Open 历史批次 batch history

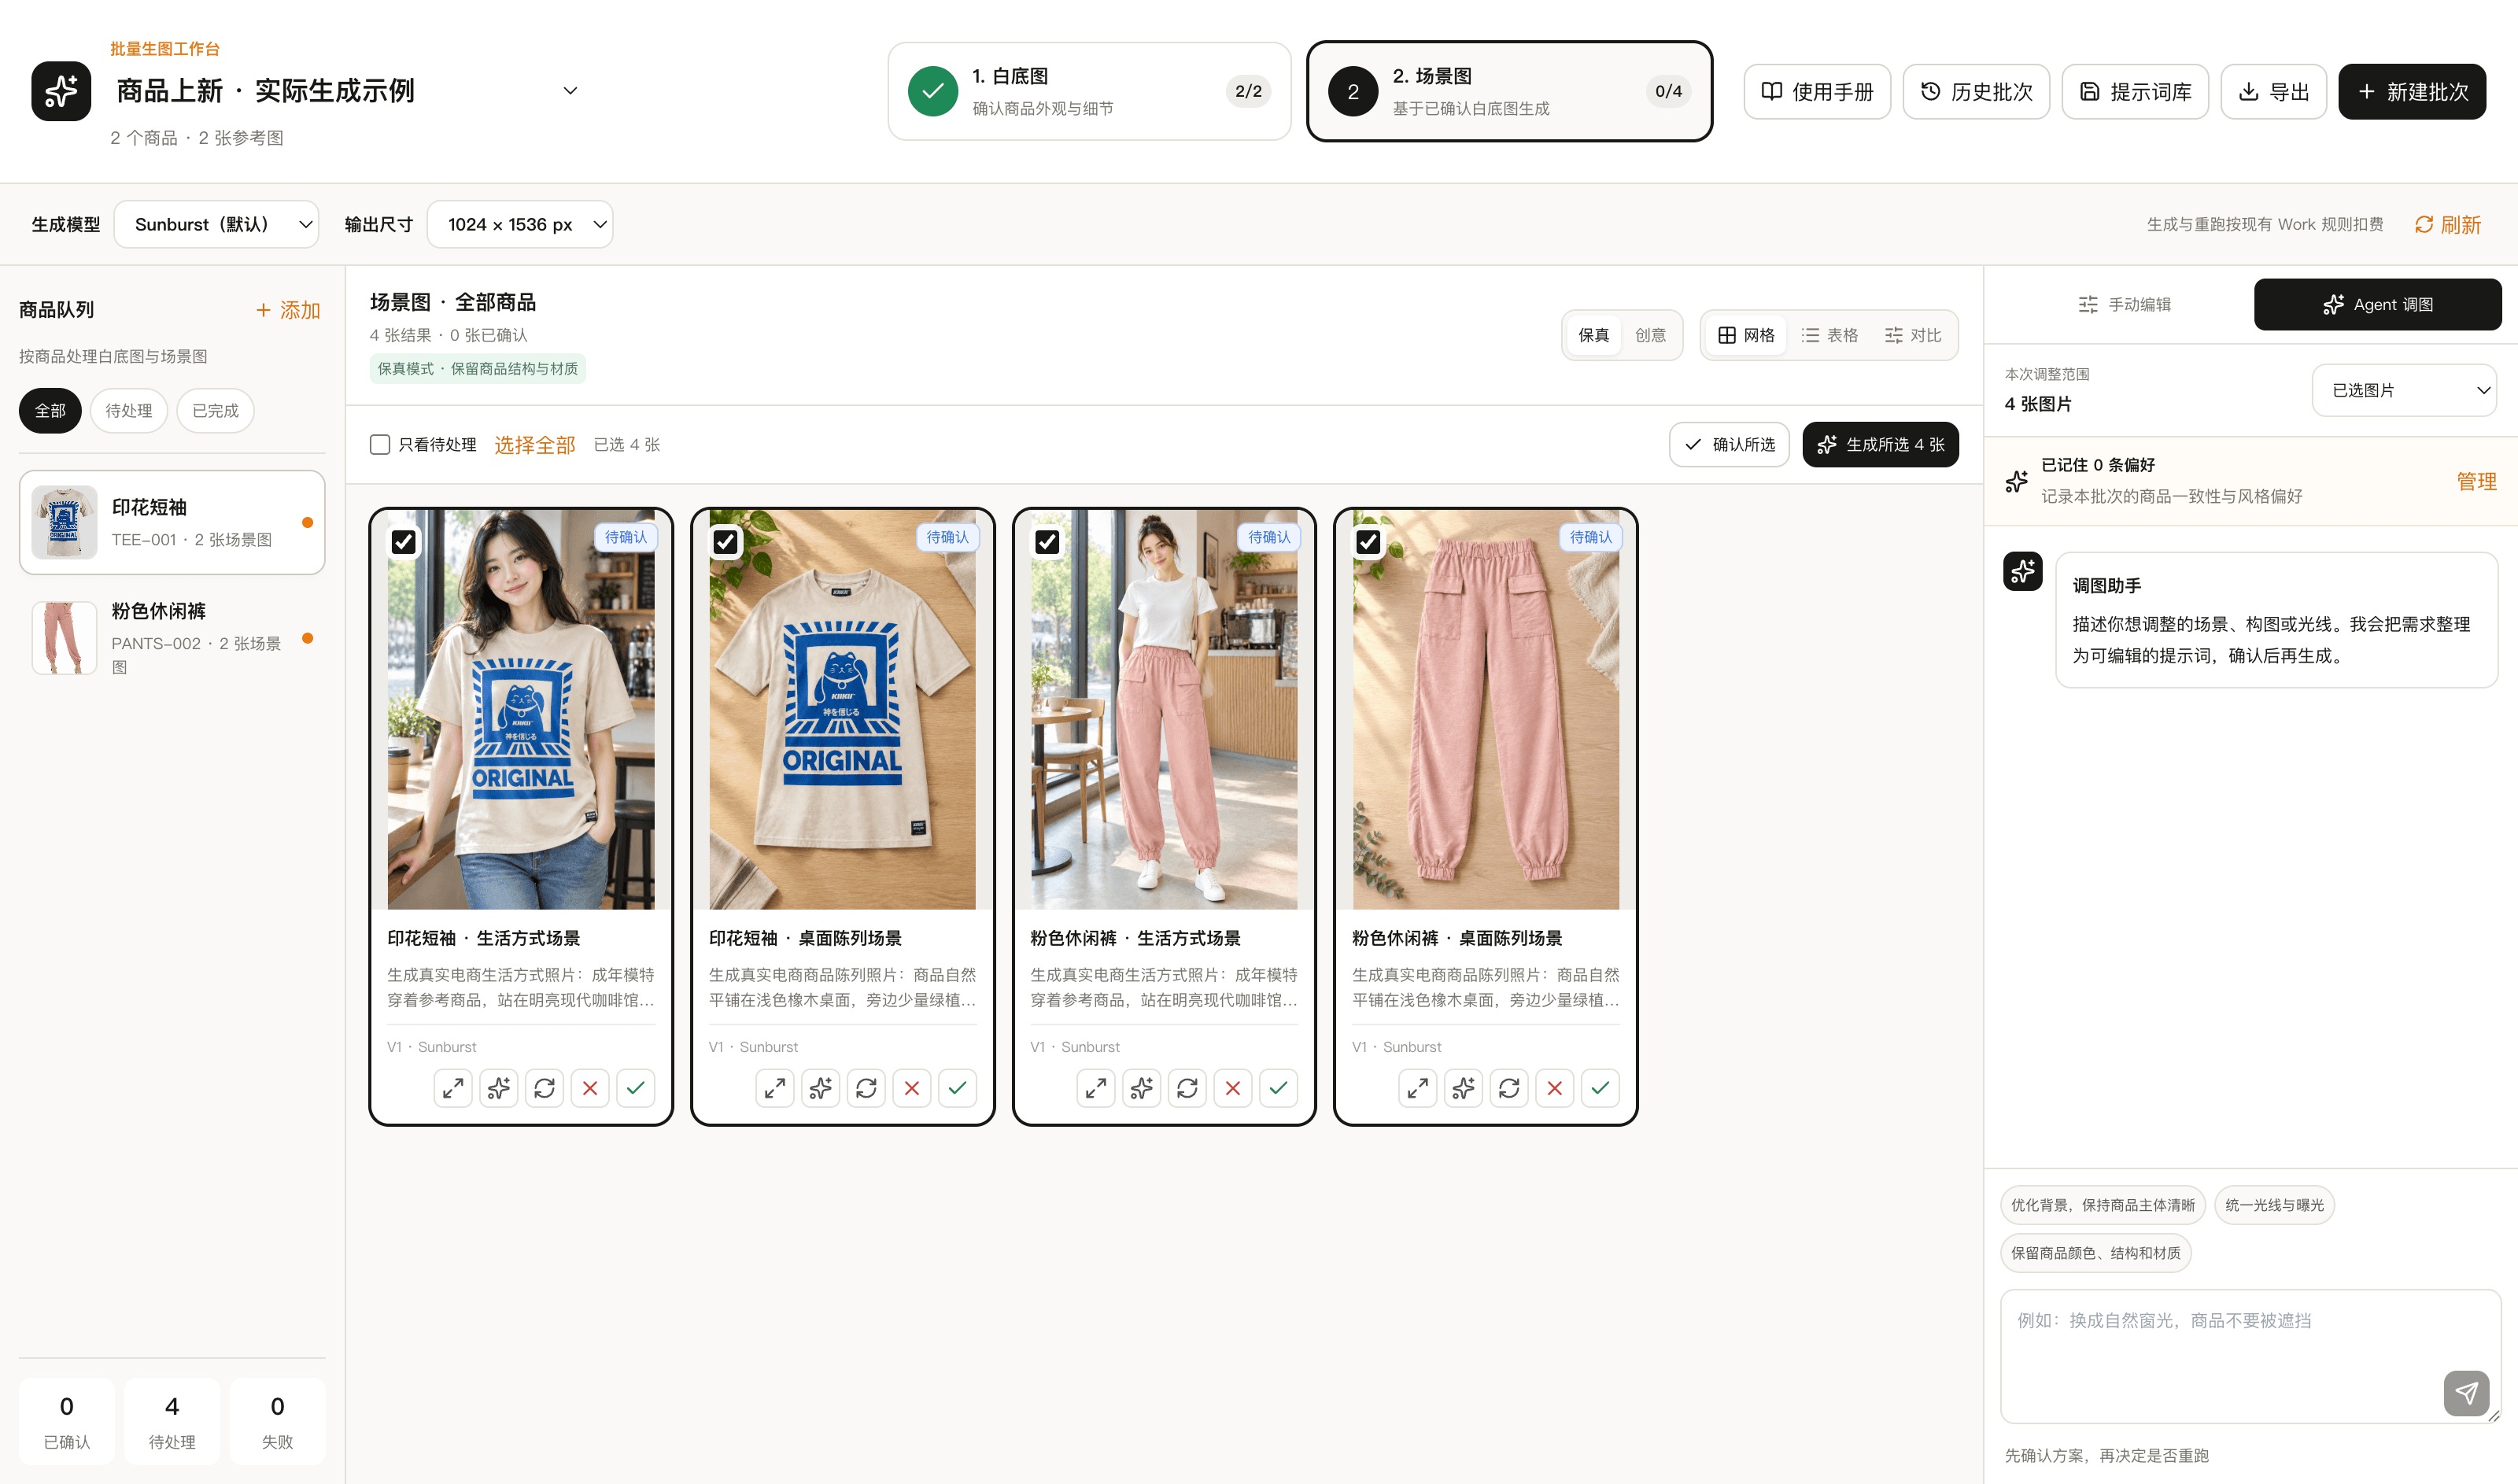[x=1976, y=92]
